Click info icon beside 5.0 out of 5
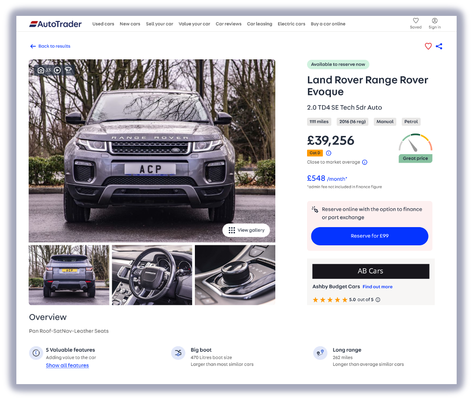This screenshot has height=400, width=473. [378, 300]
